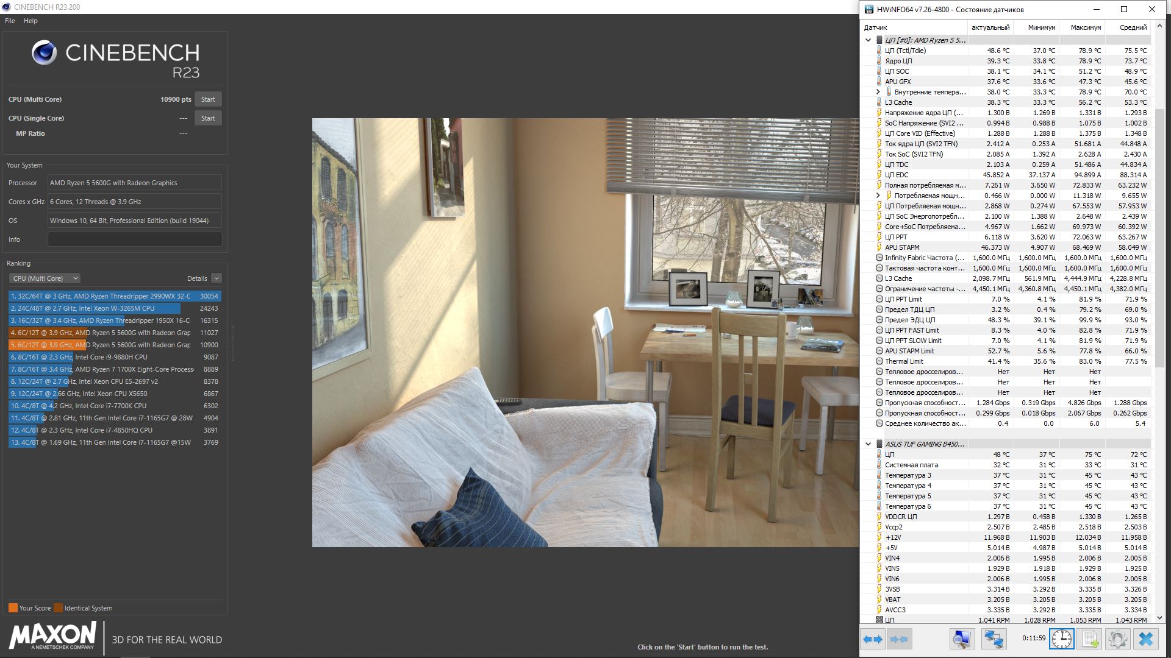This screenshot has height=658, width=1171.
Task: Open HWiNFO sensor settings gear
Action: [x=1118, y=639]
